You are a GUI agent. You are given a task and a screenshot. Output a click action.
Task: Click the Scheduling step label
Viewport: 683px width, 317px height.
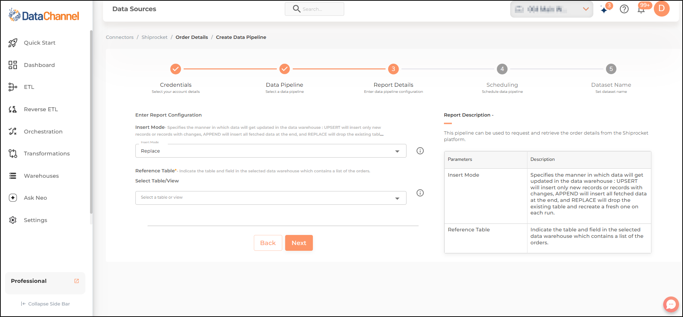point(502,85)
